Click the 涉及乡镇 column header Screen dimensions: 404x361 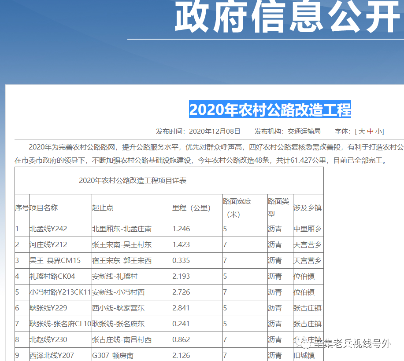coord(308,208)
